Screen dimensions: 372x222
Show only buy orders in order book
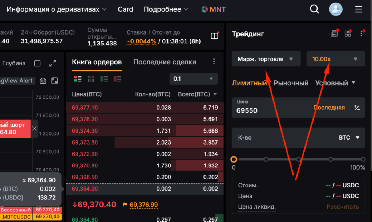(x=104, y=78)
